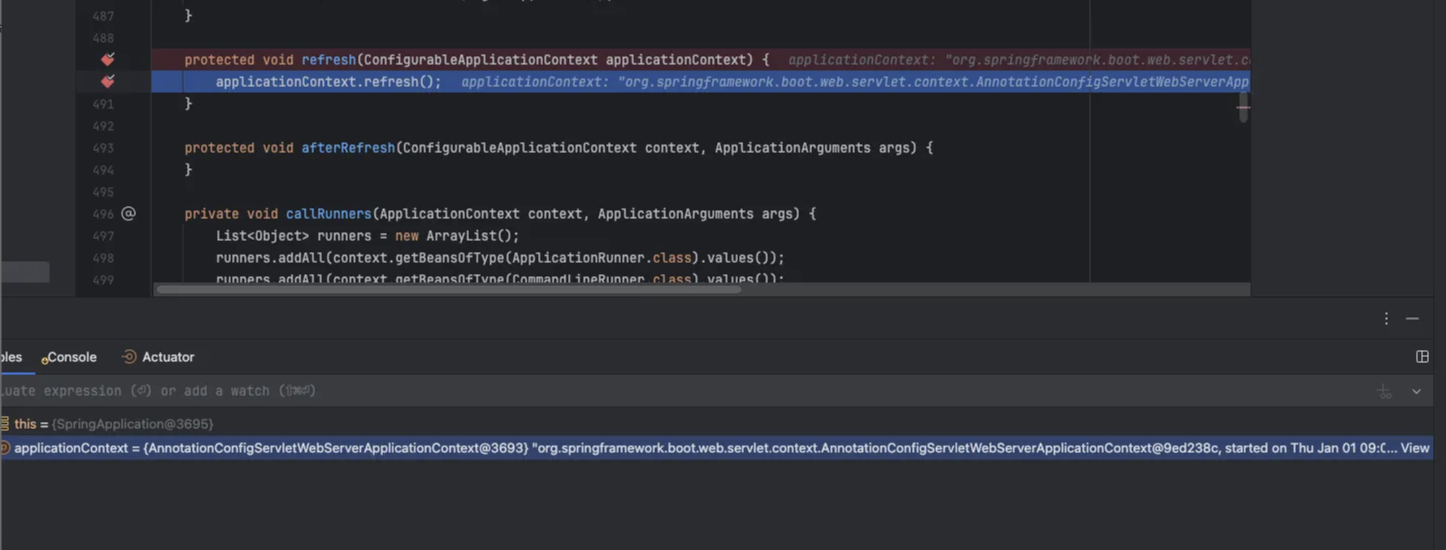1446x550 pixels.
Task: Click the @ gutter icon at line 496
Action: [x=128, y=214]
